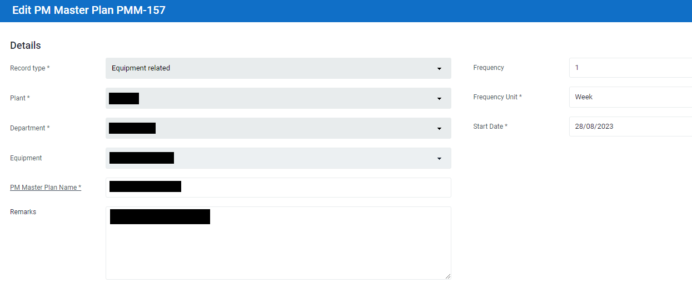Viewport: 692px width, 283px height.
Task: Click the Department label
Action: [29, 128]
